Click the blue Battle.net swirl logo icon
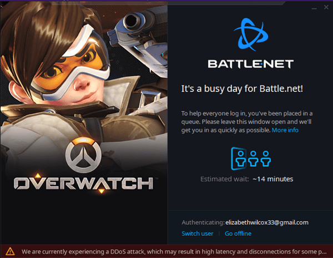333x258 pixels. [251, 34]
